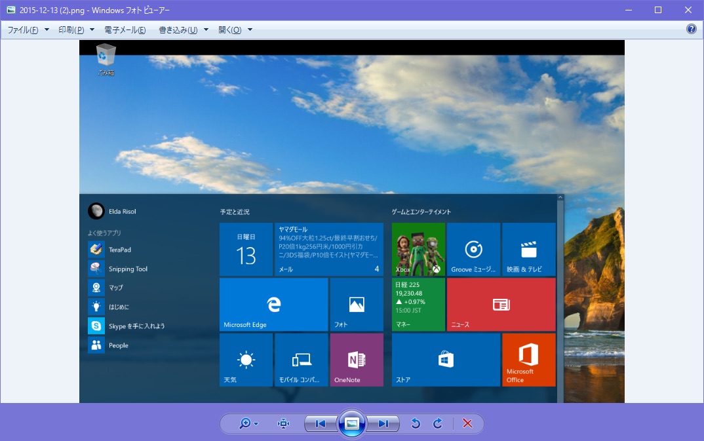Open the 印刷(P) menu
The image size is (704, 441).
(x=76, y=29)
